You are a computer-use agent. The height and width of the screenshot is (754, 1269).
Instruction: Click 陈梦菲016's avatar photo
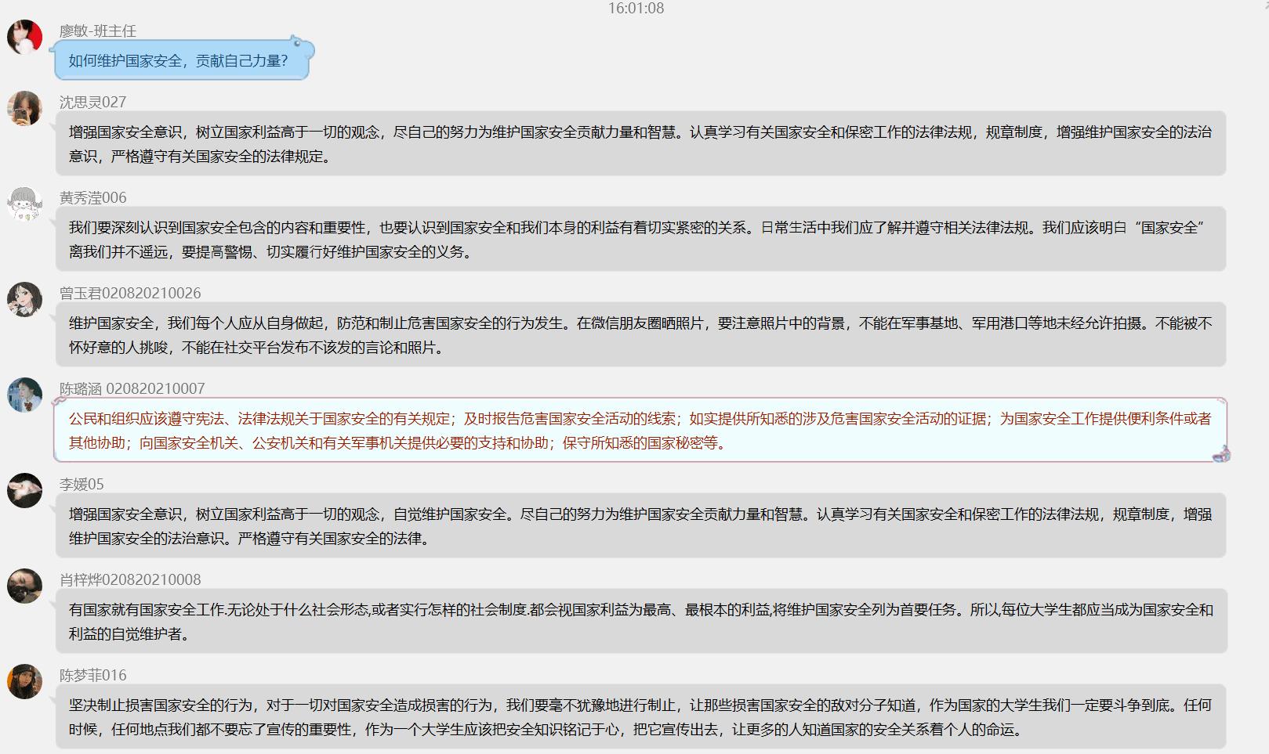tap(24, 681)
